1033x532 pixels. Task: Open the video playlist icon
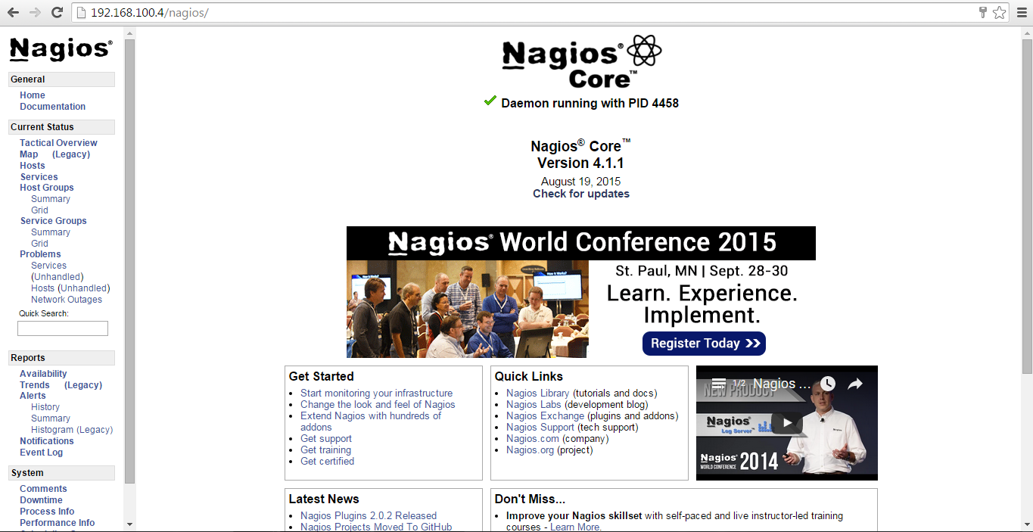tap(719, 383)
